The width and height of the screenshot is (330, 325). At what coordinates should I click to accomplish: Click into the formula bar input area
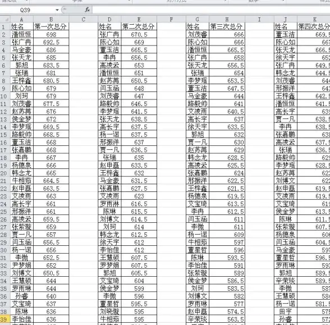(211, 10)
